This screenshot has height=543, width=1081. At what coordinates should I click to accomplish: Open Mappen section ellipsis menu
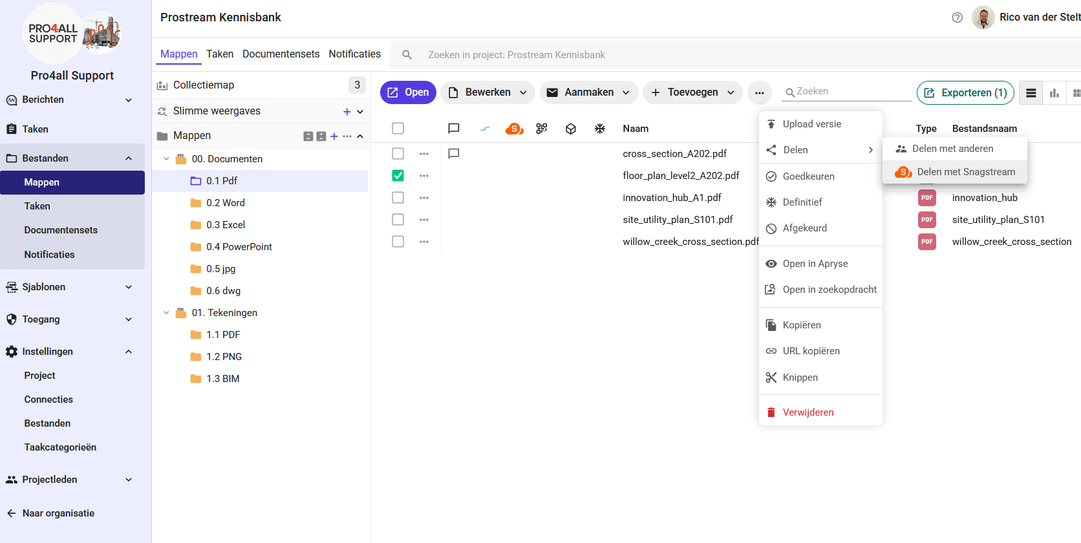point(347,136)
